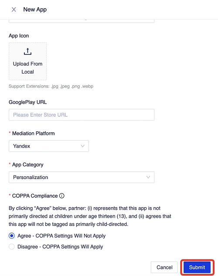The image size is (218, 276).
Task: Click the Upload From Local text
Action: coord(27,68)
